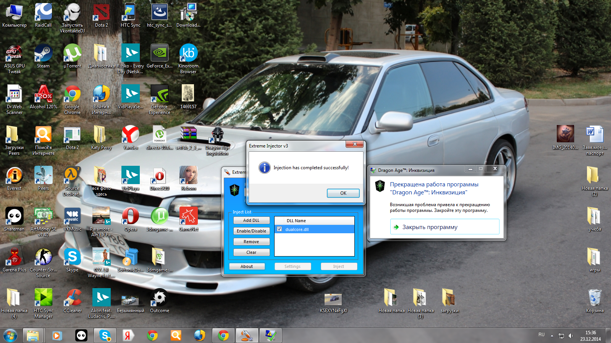The width and height of the screenshot is (611, 343).
Task: Open Outcome desktop icon
Action: pos(160,301)
